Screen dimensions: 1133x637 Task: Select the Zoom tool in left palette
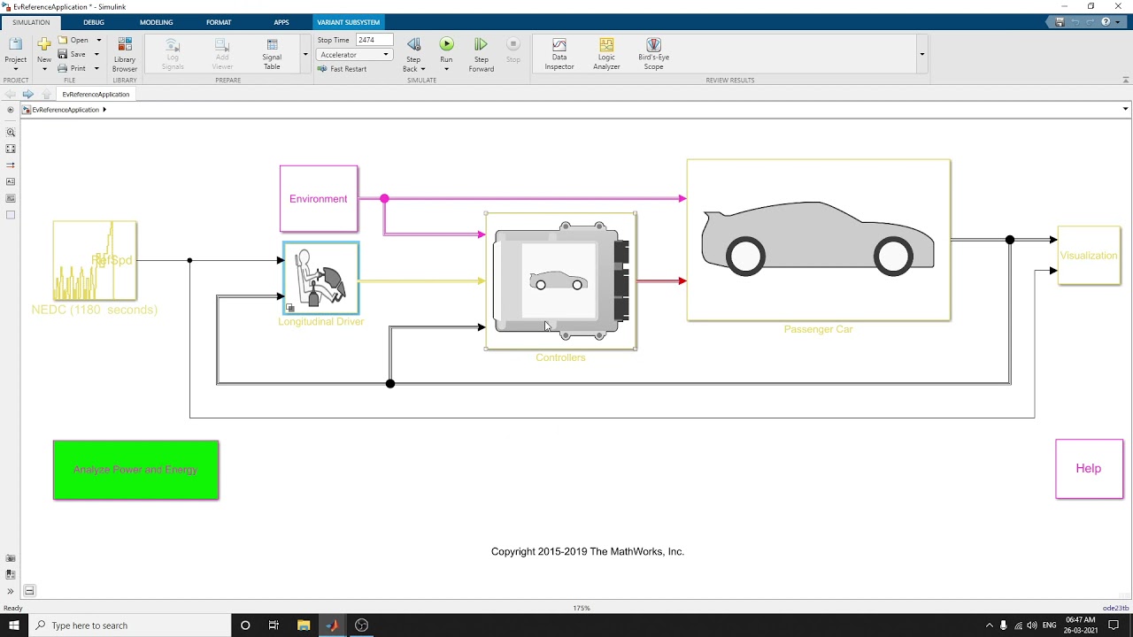(11, 133)
